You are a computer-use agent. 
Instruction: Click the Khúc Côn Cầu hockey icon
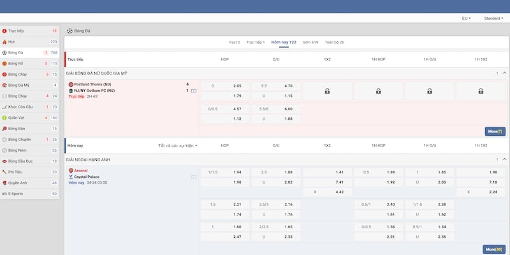(x=5, y=106)
